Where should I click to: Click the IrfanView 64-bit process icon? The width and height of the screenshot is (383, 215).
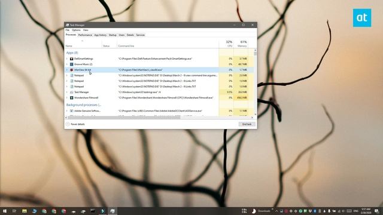pyautogui.click(x=72, y=70)
